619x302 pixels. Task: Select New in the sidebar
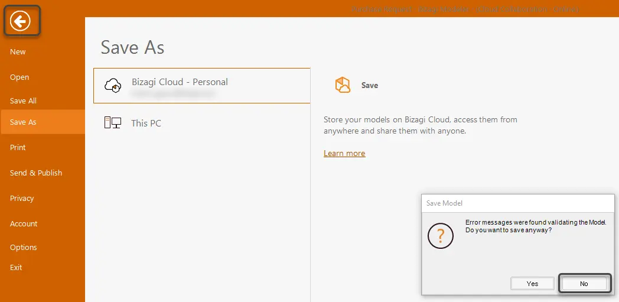point(18,52)
